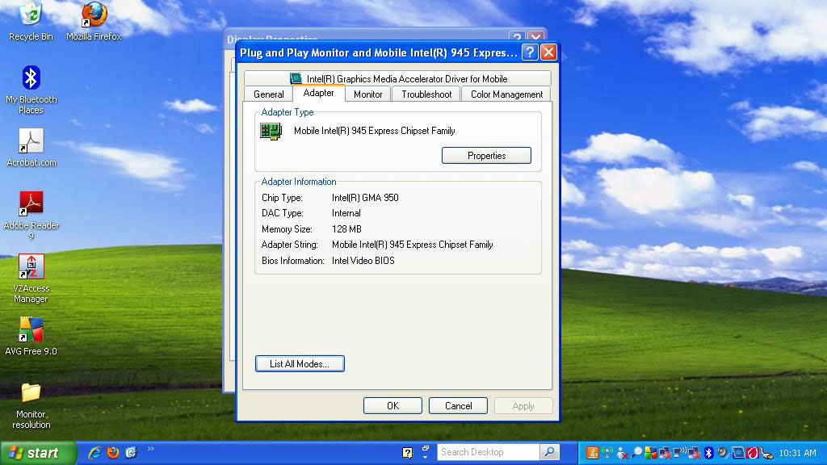Screen dimensions: 827x465
Task: Click the grayed-out Apply button
Action: pos(523,406)
